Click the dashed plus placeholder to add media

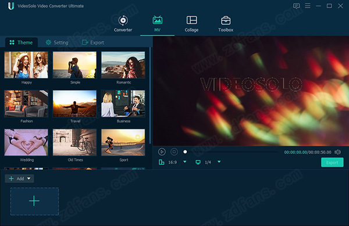tap(34, 202)
